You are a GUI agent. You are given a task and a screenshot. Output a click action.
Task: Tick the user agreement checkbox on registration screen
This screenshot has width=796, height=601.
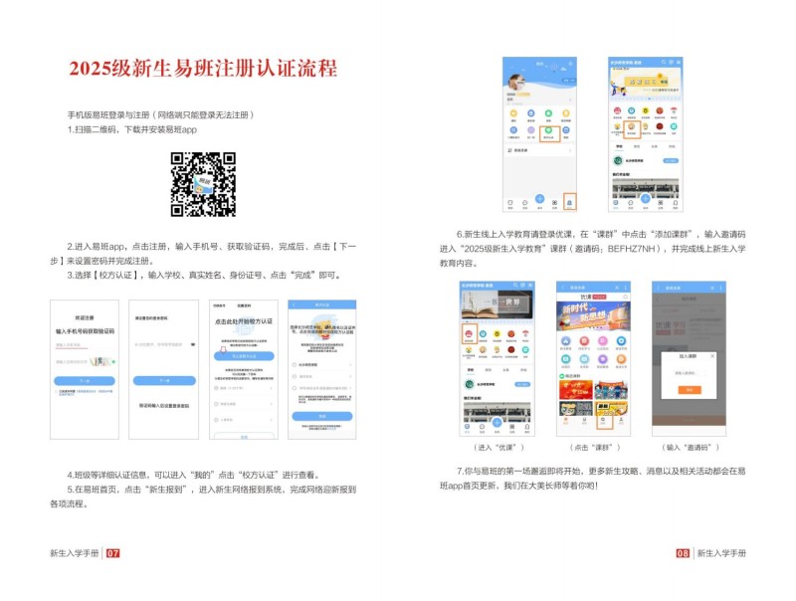point(58,392)
